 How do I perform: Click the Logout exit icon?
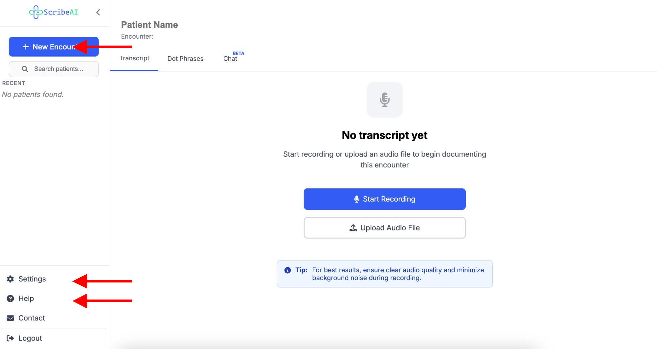[x=11, y=338]
